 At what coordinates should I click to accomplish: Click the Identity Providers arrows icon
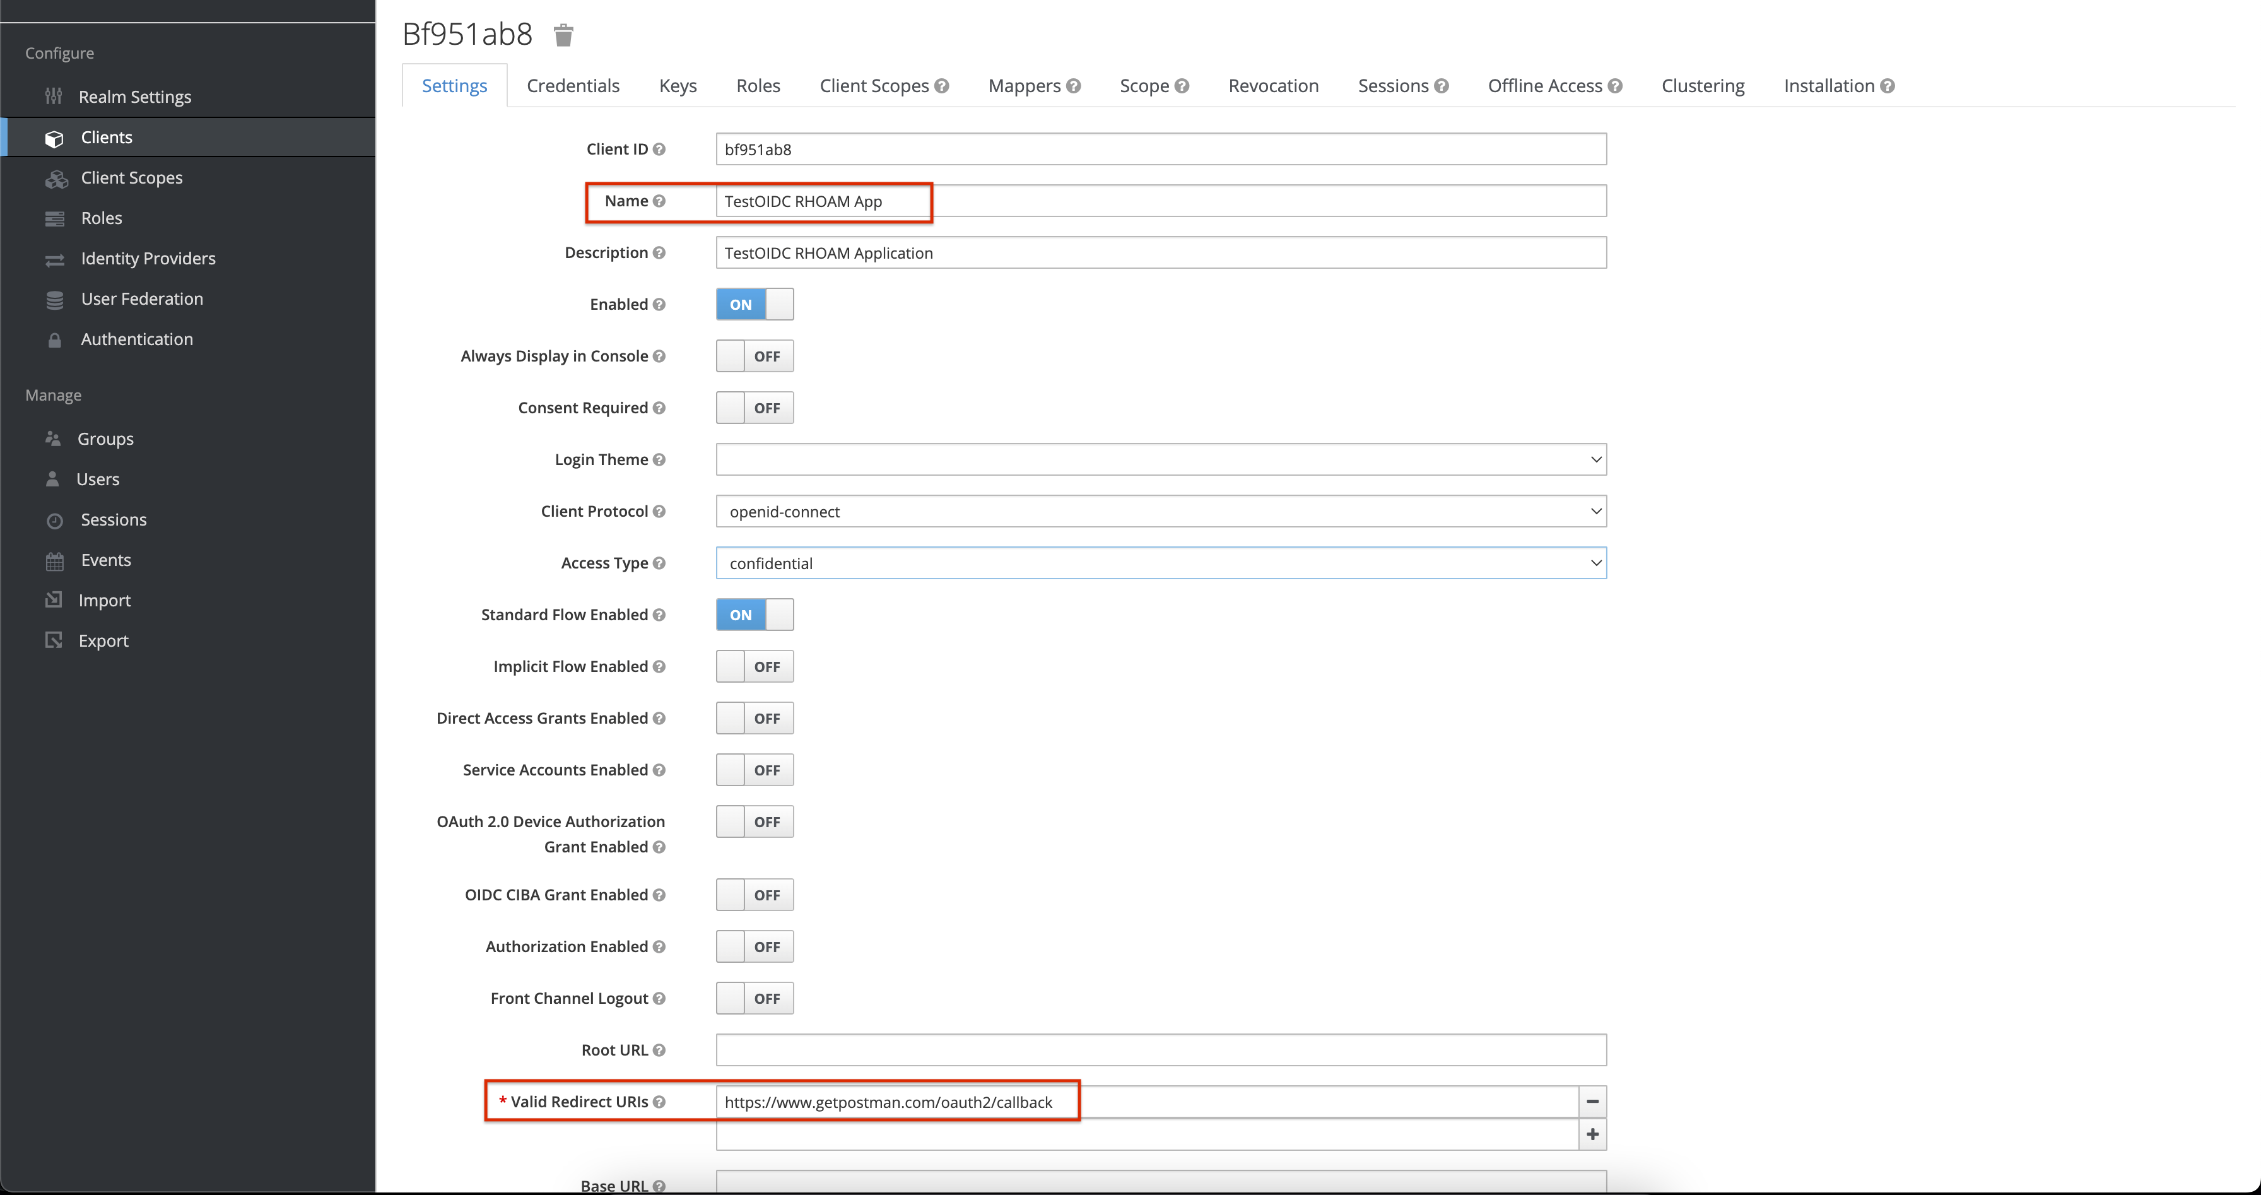coord(54,259)
